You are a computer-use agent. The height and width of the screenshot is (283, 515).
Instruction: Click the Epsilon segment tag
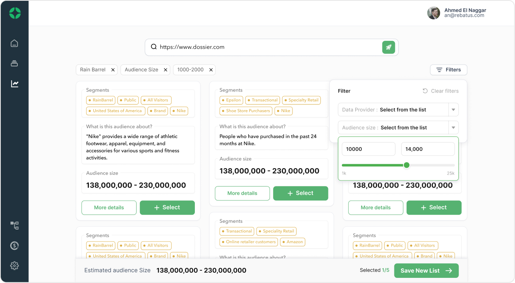231,100
